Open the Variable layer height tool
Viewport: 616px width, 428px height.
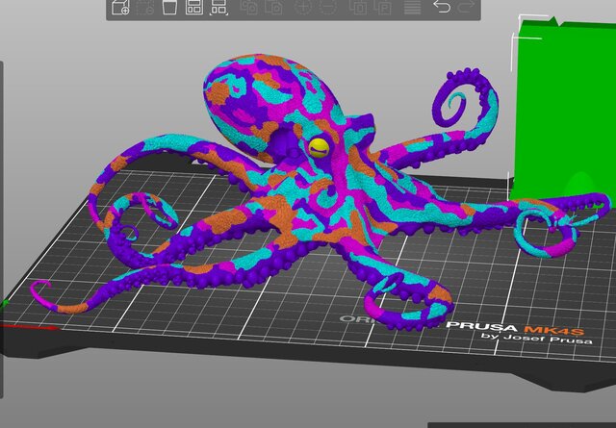tap(412, 7)
